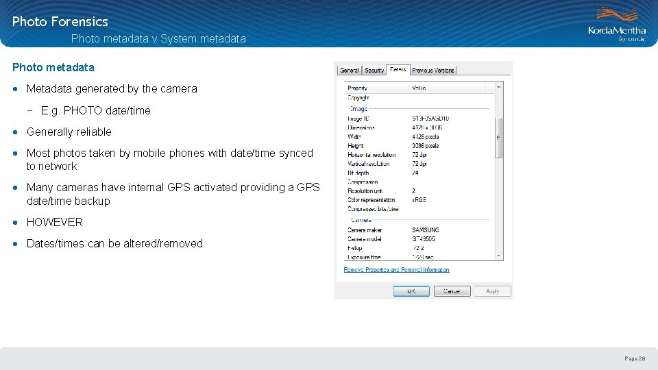
Task: Open the Previous Versions tab
Action: [432, 70]
